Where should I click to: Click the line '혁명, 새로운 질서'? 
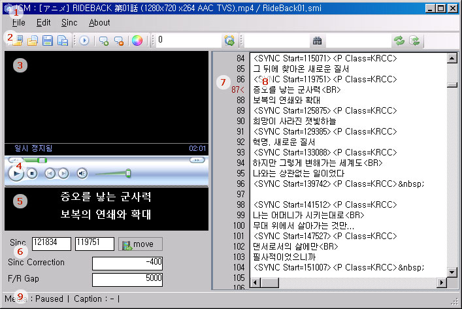point(284,142)
